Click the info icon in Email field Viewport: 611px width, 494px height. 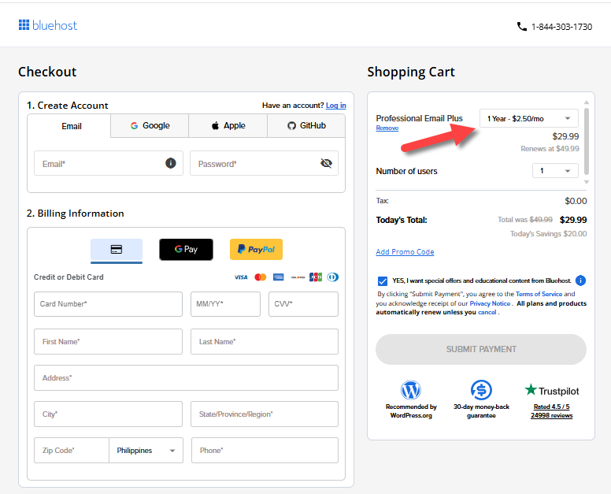pyautogui.click(x=171, y=163)
